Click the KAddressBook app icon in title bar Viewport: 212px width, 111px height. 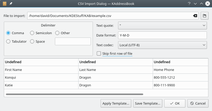coord(5,4)
